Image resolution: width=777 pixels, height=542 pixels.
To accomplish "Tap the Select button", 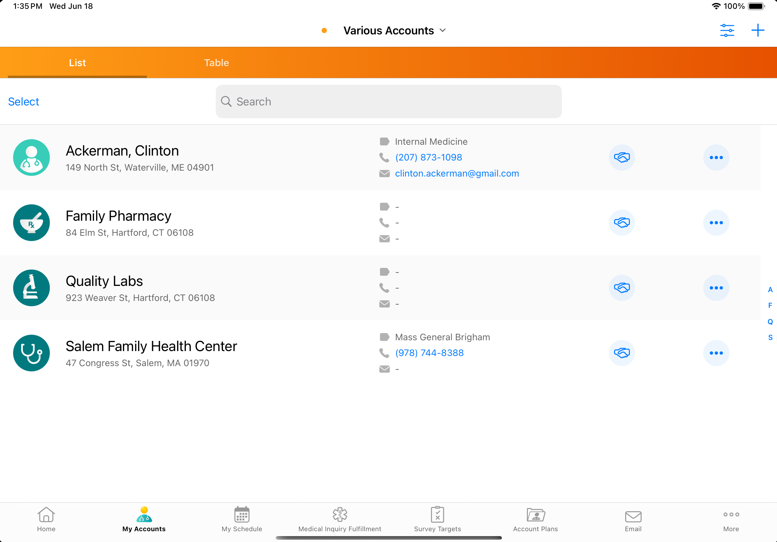I will [x=23, y=102].
